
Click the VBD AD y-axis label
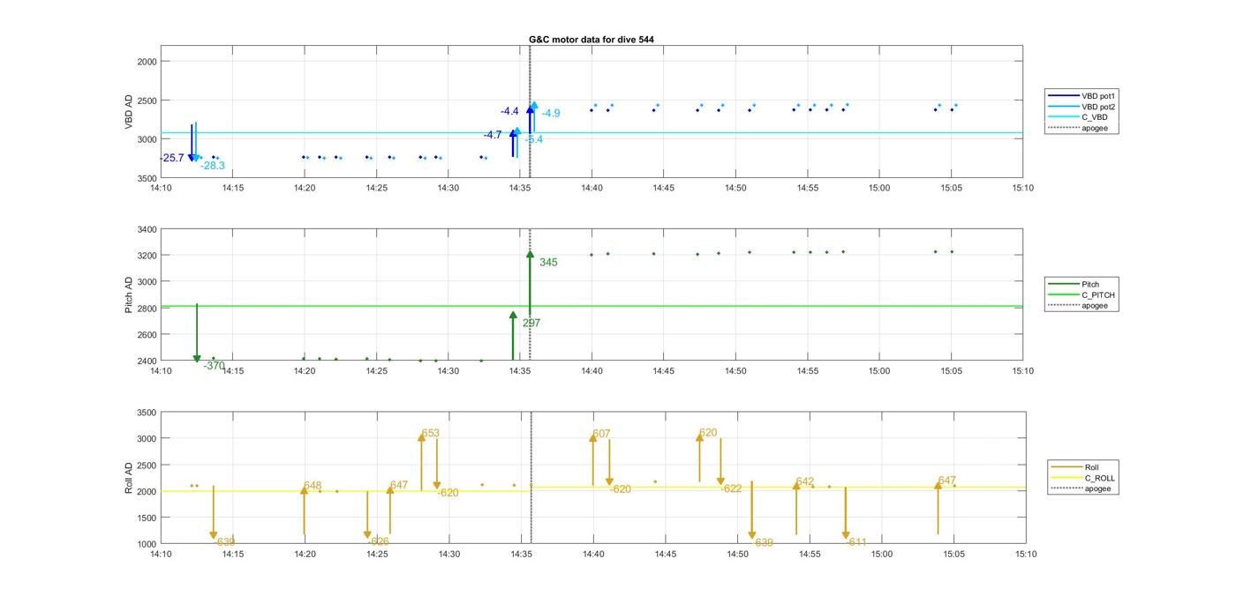[129, 112]
